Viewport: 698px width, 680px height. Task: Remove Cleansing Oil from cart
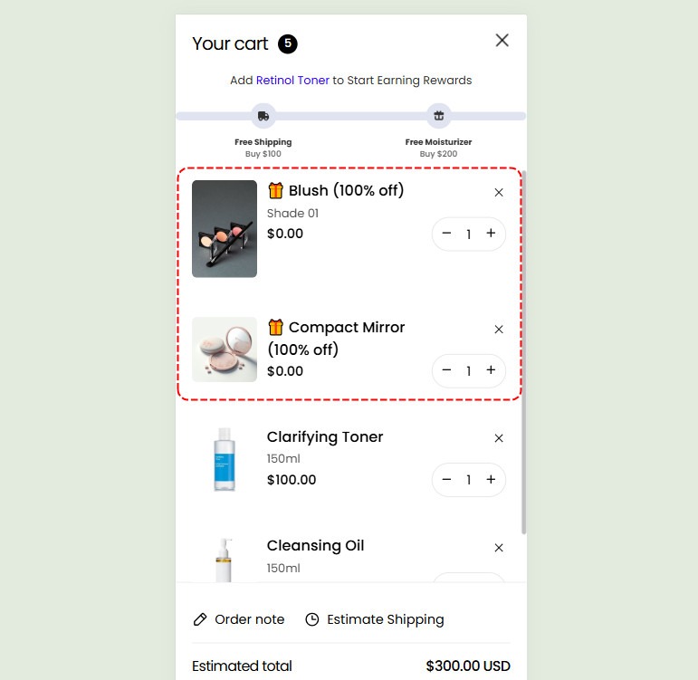coord(499,548)
